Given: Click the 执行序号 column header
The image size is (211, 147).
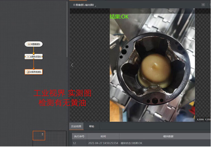Looking at the screenshot, I should pos(80,136).
